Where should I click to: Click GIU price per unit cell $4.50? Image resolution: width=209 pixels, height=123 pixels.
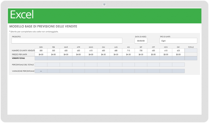(103, 54)
